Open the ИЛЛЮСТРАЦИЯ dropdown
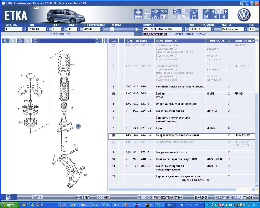260x208 pixels. pyautogui.click(x=102, y=29)
